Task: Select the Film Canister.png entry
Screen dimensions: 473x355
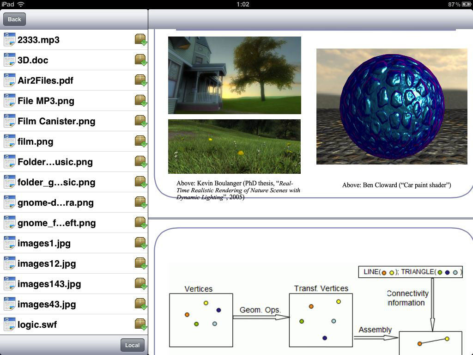Action: (56, 121)
